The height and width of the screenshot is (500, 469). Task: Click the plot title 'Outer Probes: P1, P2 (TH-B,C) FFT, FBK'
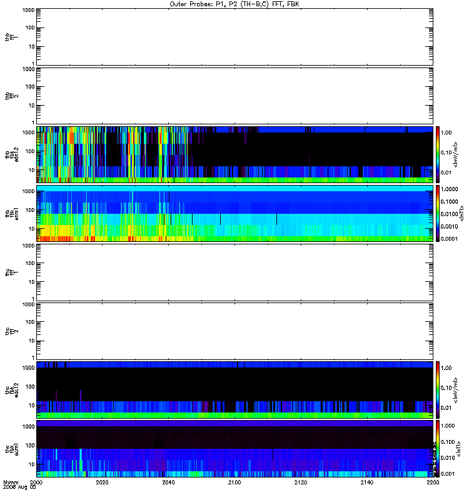coord(234,4)
